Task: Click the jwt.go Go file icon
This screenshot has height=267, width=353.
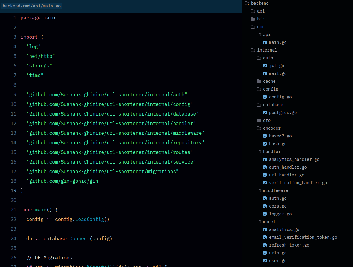Action: pos(265,66)
